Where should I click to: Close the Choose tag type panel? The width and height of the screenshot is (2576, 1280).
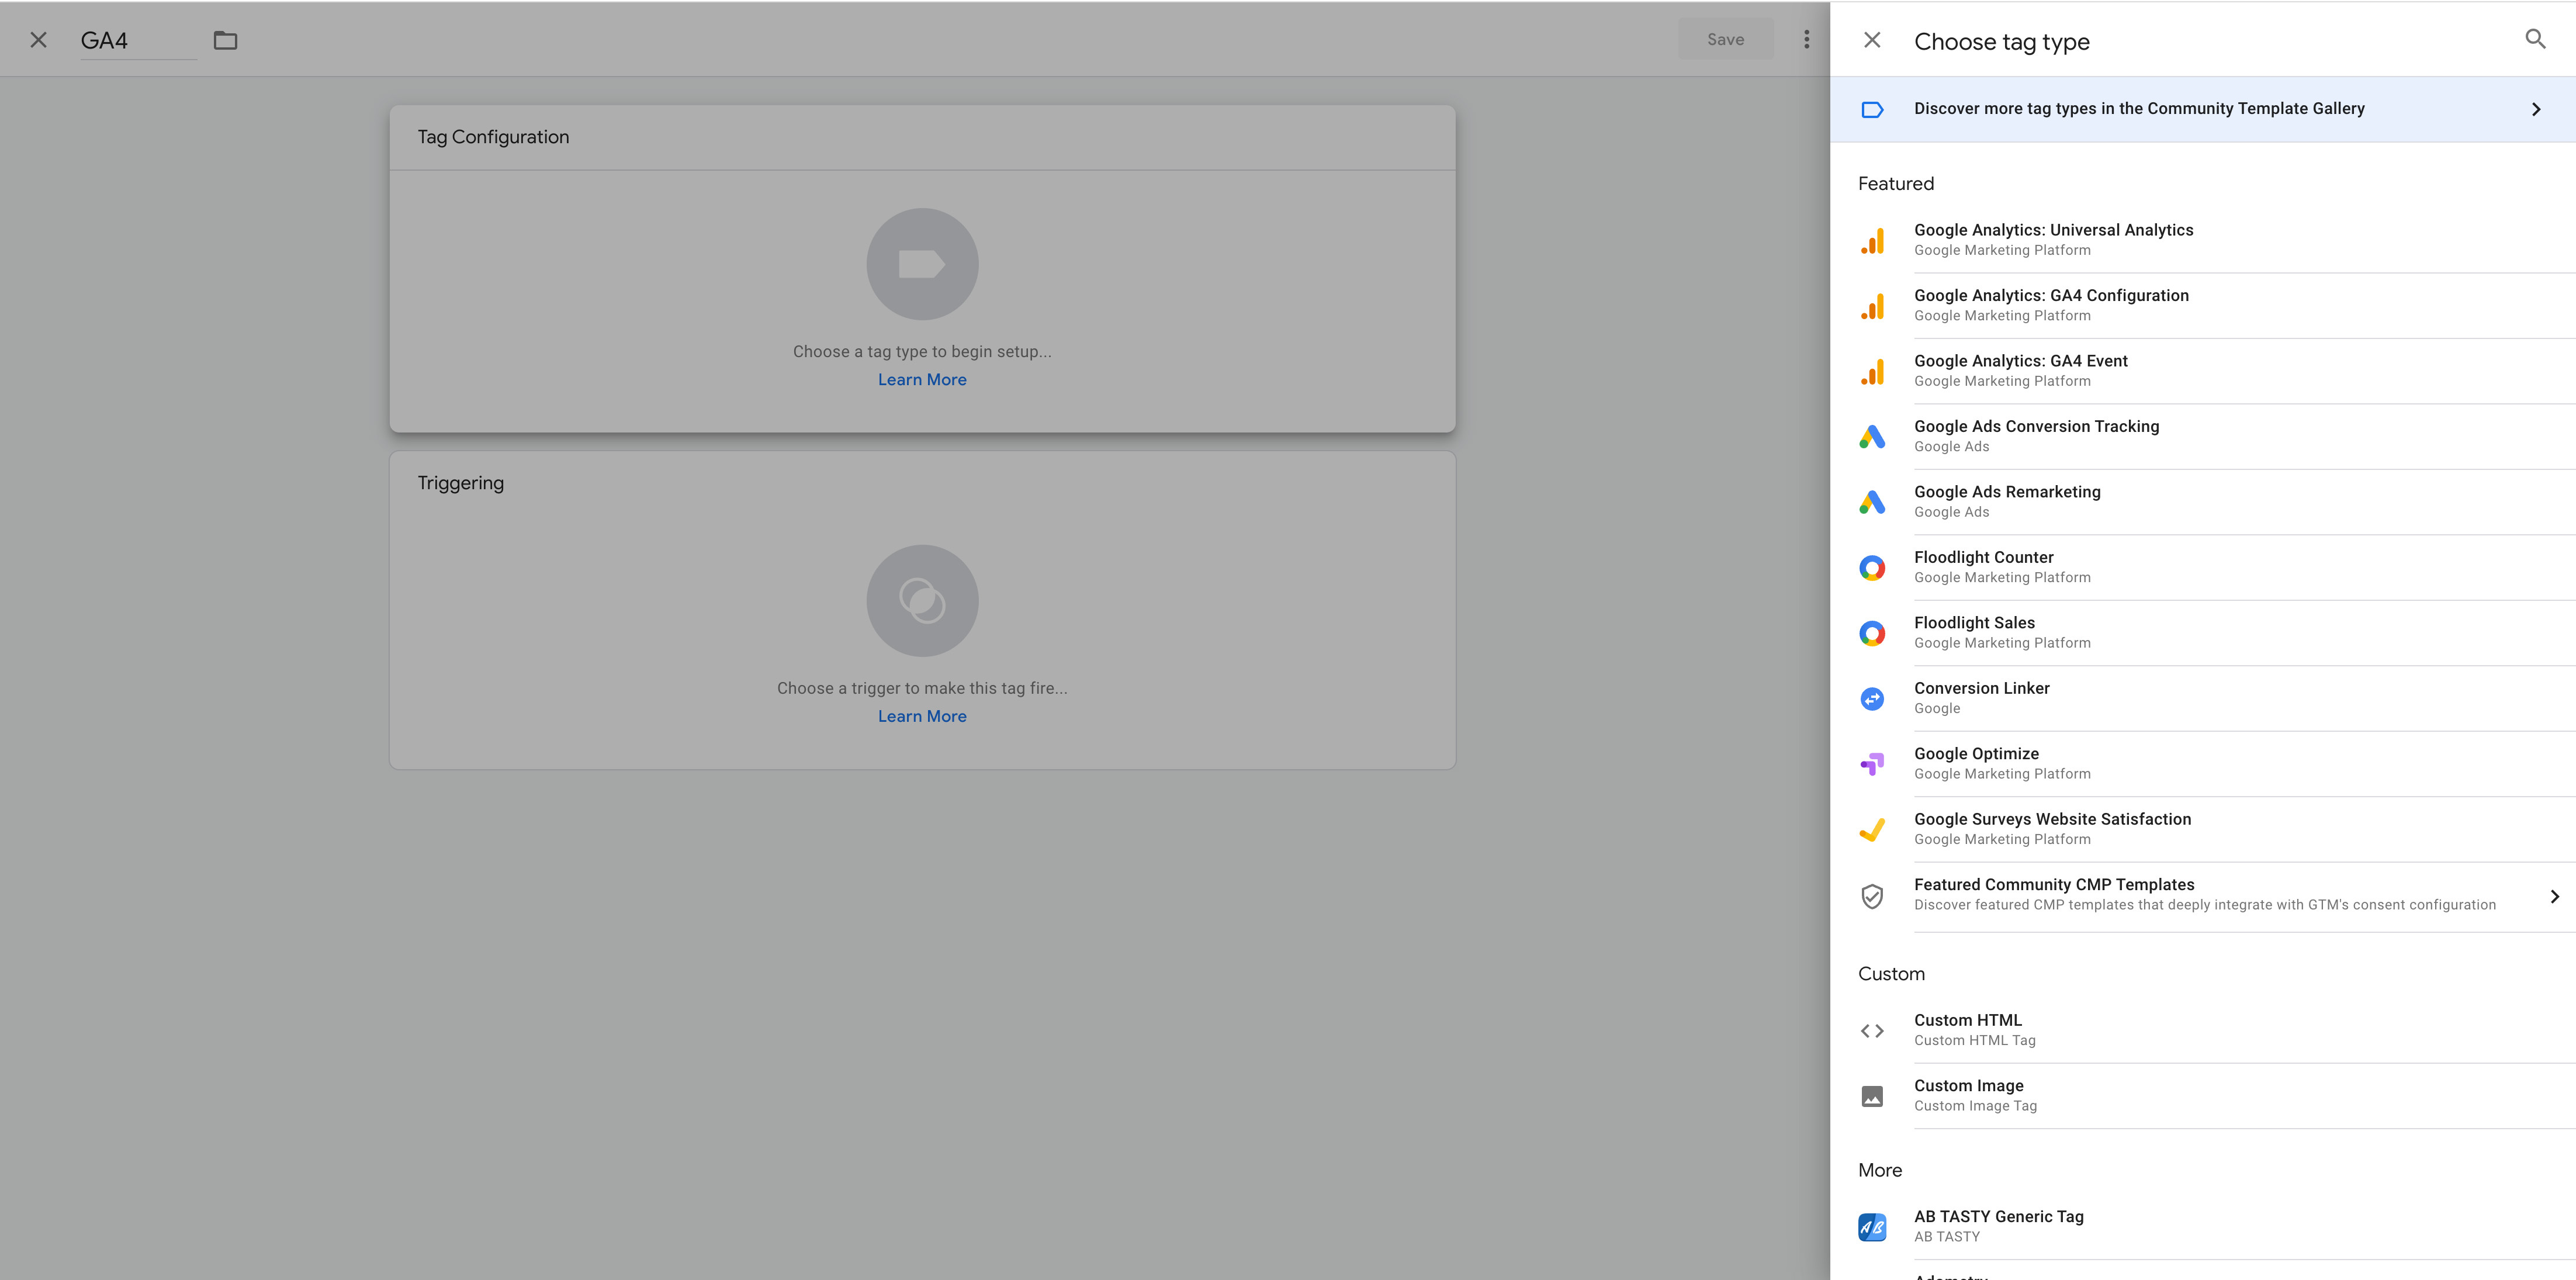1872,40
